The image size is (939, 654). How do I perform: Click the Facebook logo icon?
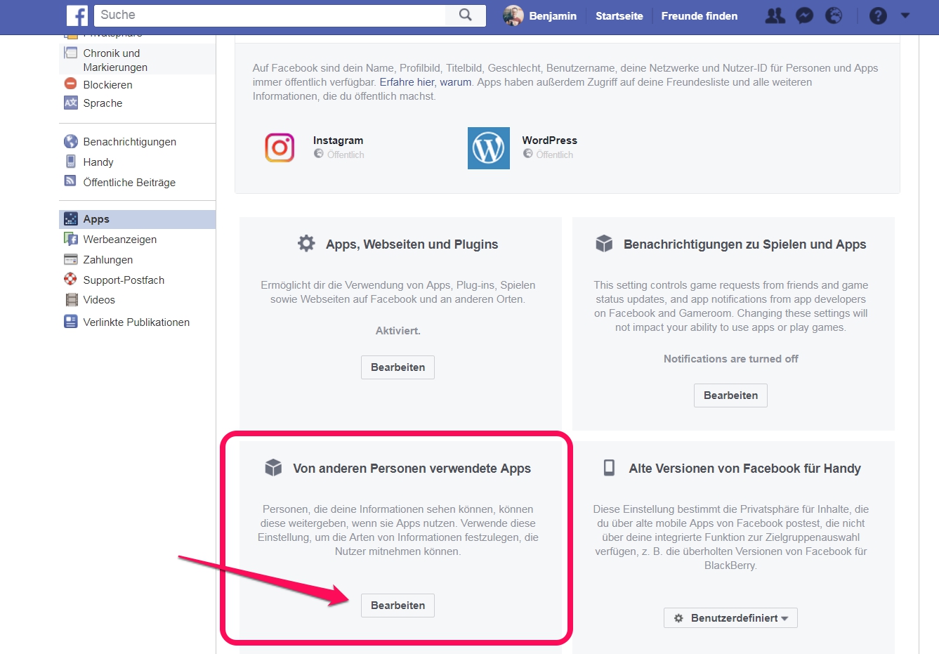coord(77,15)
